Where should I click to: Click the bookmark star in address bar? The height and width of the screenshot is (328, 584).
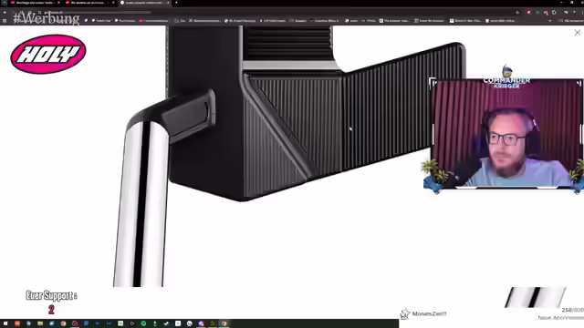pos(517,12)
